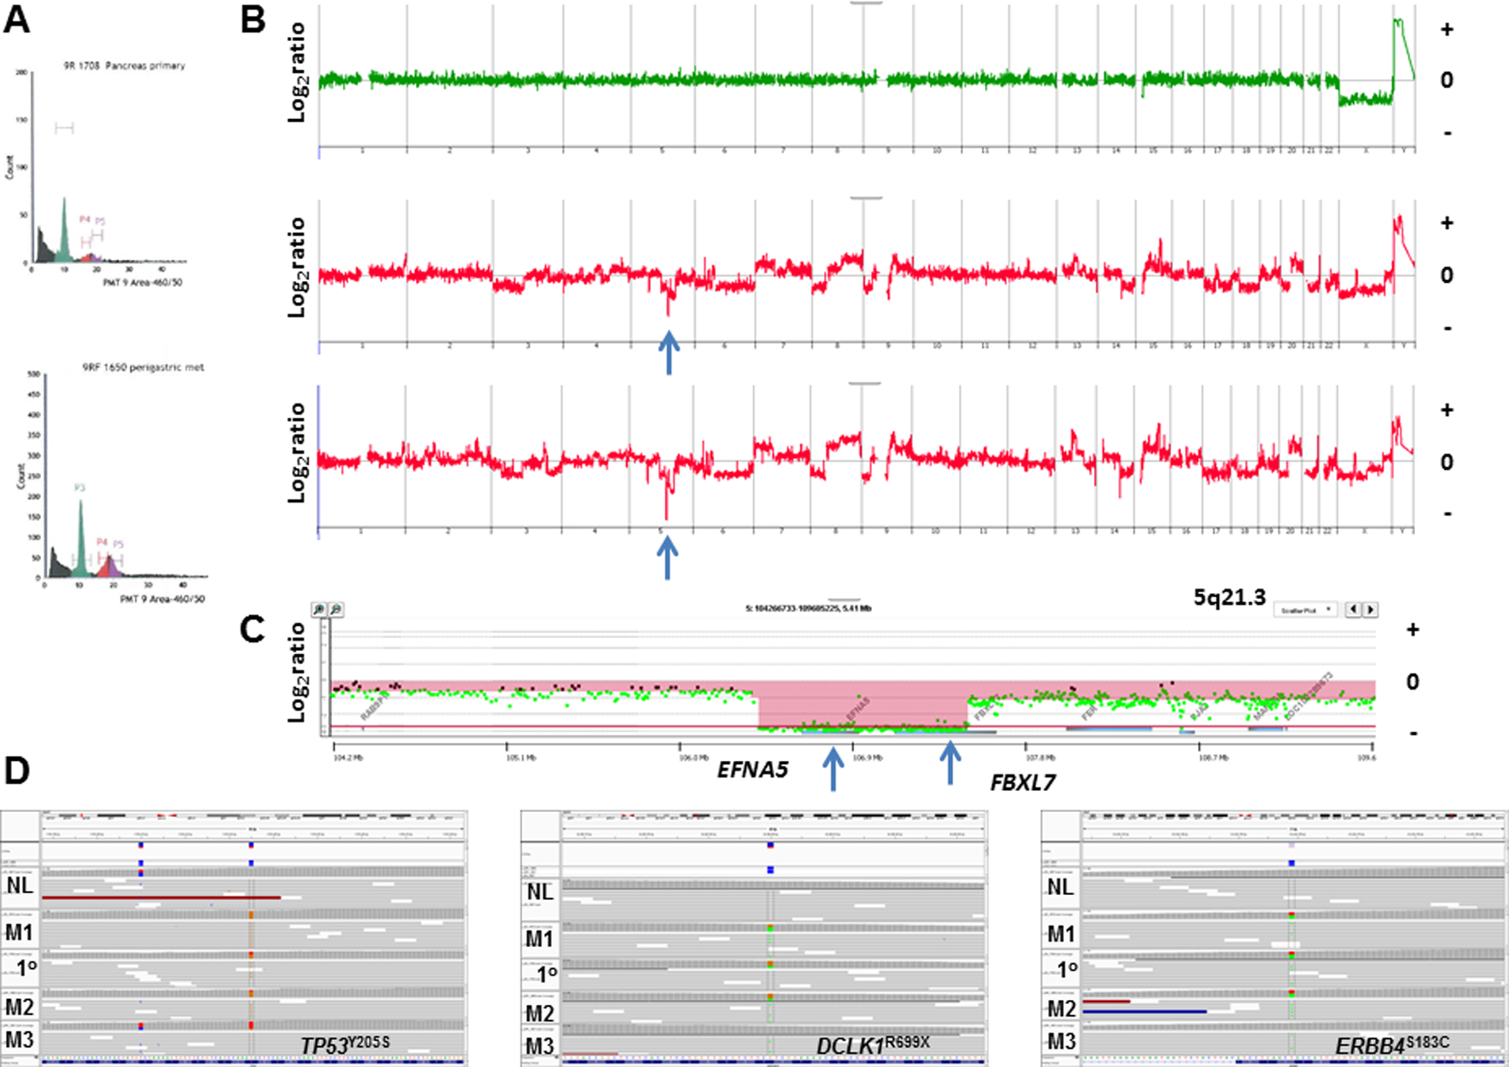Click the 5: 104266733-109685225 coordinate text
Image resolution: width=1509 pixels, height=1067 pixels.
tap(807, 608)
